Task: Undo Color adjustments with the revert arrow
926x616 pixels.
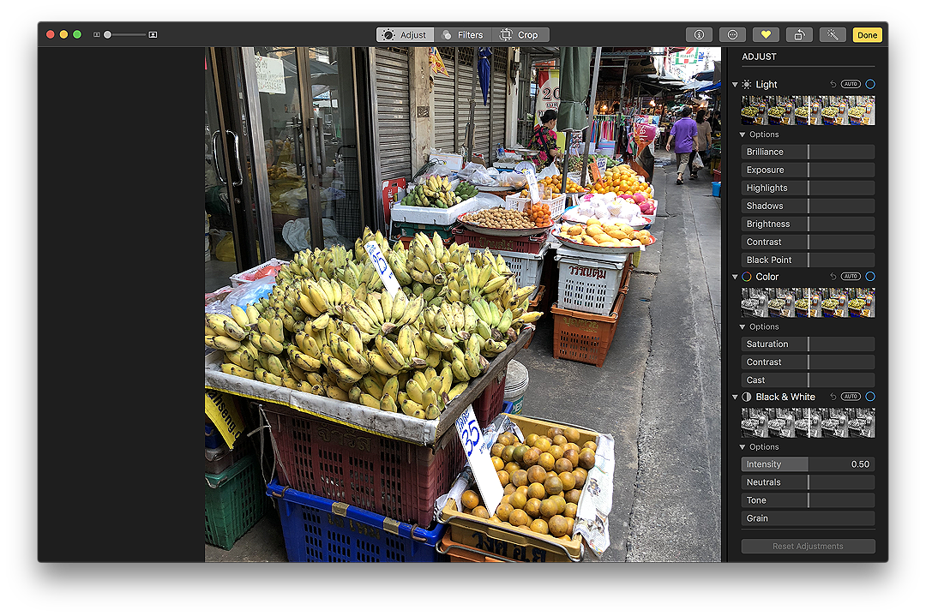Action: [x=833, y=277]
